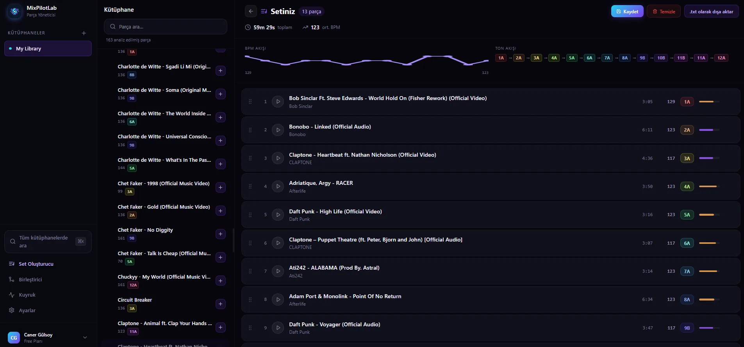Image resolution: width=744 pixels, height=347 pixels.
Task: Click the 59m 29s total duration
Action: (264, 27)
